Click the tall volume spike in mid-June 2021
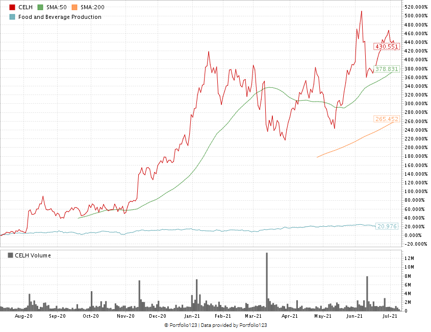This screenshot has height=332, width=431. pyautogui.click(x=367, y=294)
